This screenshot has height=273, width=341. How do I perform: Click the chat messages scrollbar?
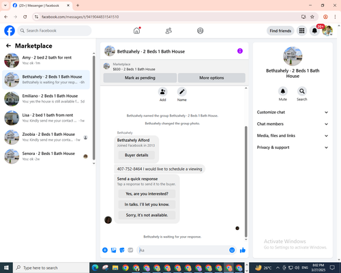pos(246,182)
